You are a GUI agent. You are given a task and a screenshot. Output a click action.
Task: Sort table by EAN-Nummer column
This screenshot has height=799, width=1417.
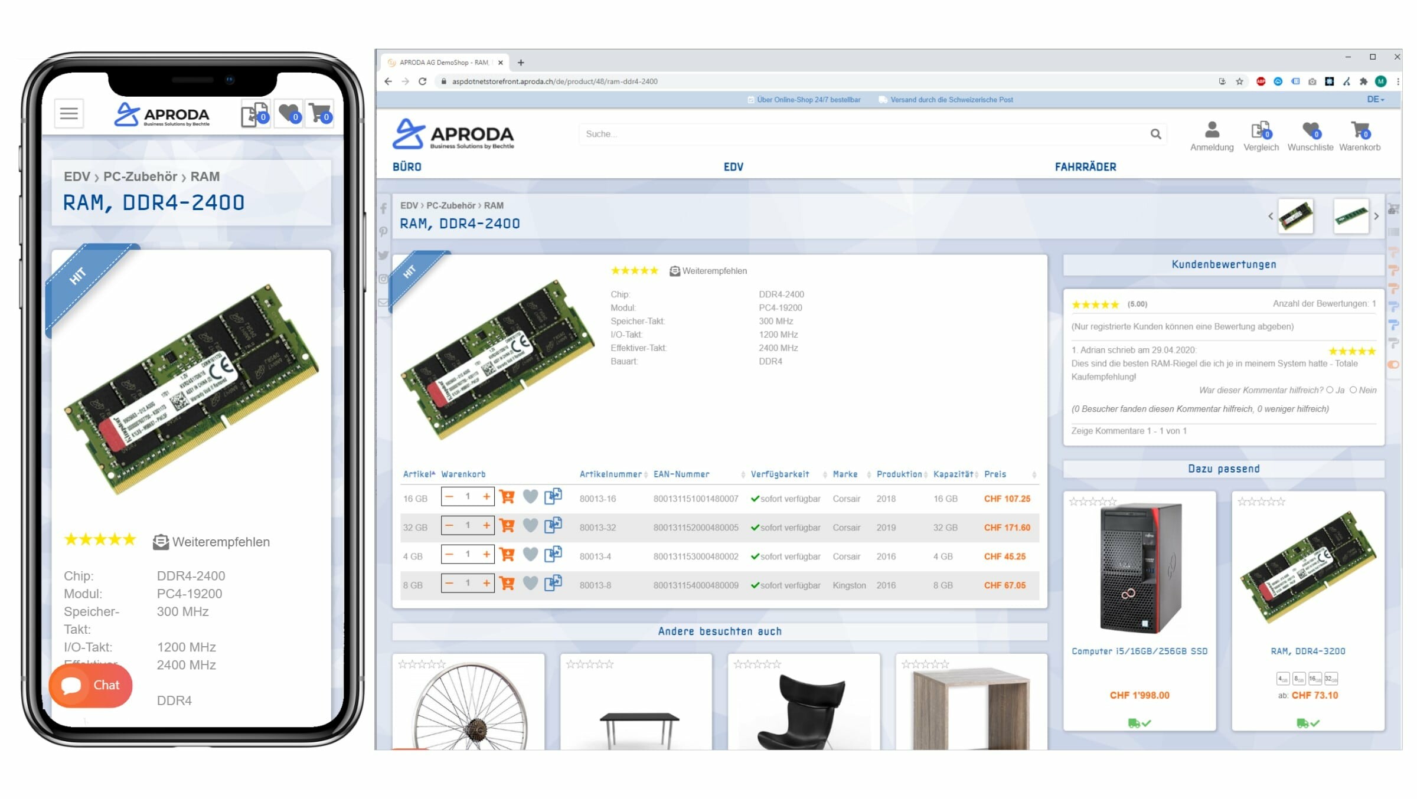(x=698, y=474)
